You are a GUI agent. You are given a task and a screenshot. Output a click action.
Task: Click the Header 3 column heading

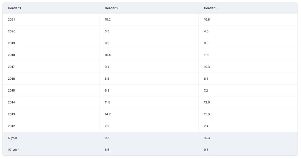(x=210, y=8)
